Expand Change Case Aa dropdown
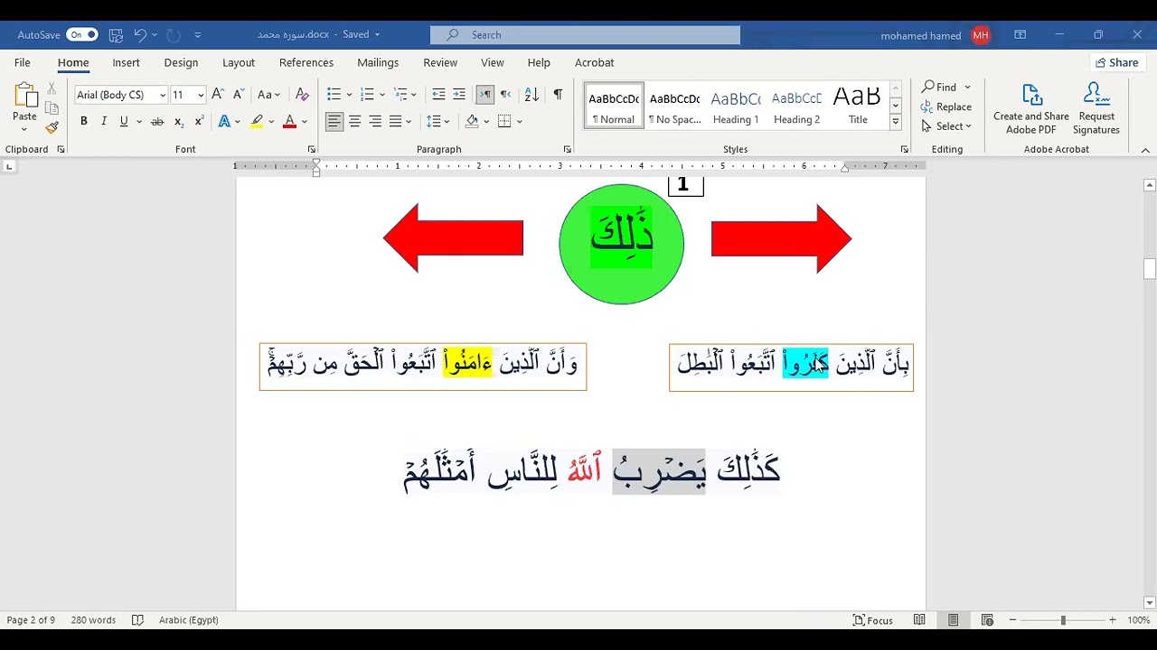1157x650 pixels. [x=277, y=95]
